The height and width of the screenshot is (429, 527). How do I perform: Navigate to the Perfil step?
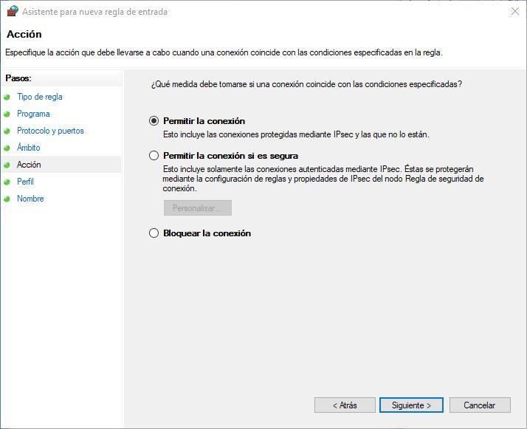(x=25, y=182)
